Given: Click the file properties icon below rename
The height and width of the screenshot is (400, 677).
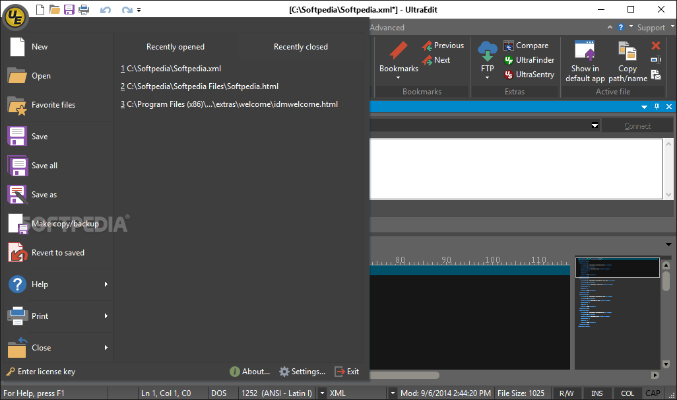Looking at the screenshot, I should (x=656, y=75).
